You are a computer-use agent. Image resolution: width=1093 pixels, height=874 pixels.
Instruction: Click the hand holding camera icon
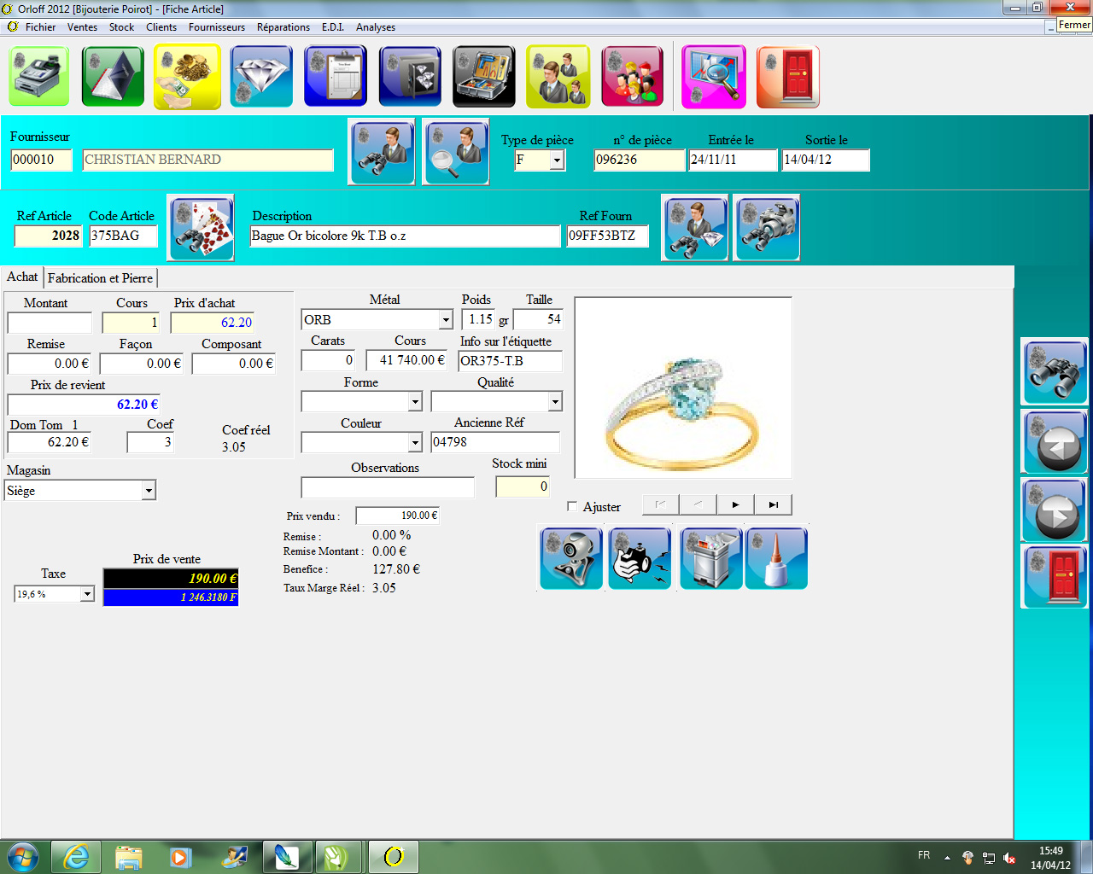click(x=640, y=558)
